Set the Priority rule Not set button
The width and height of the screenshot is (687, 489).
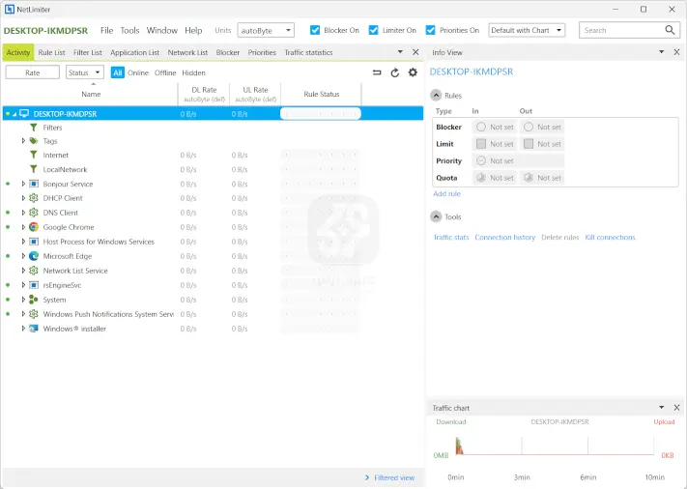[x=518, y=160]
